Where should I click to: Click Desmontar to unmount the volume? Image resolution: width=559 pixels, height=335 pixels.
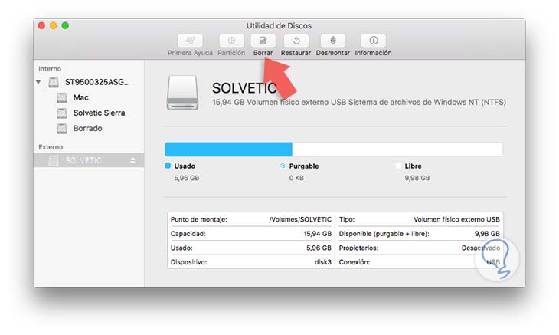[333, 41]
